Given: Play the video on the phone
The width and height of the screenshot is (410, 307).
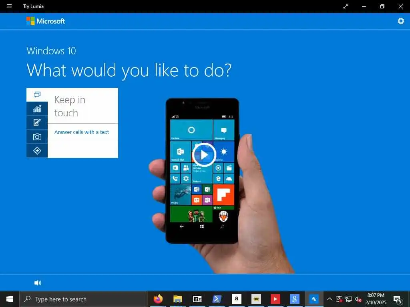Looking at the screenshot, I should tap(204, 155).
